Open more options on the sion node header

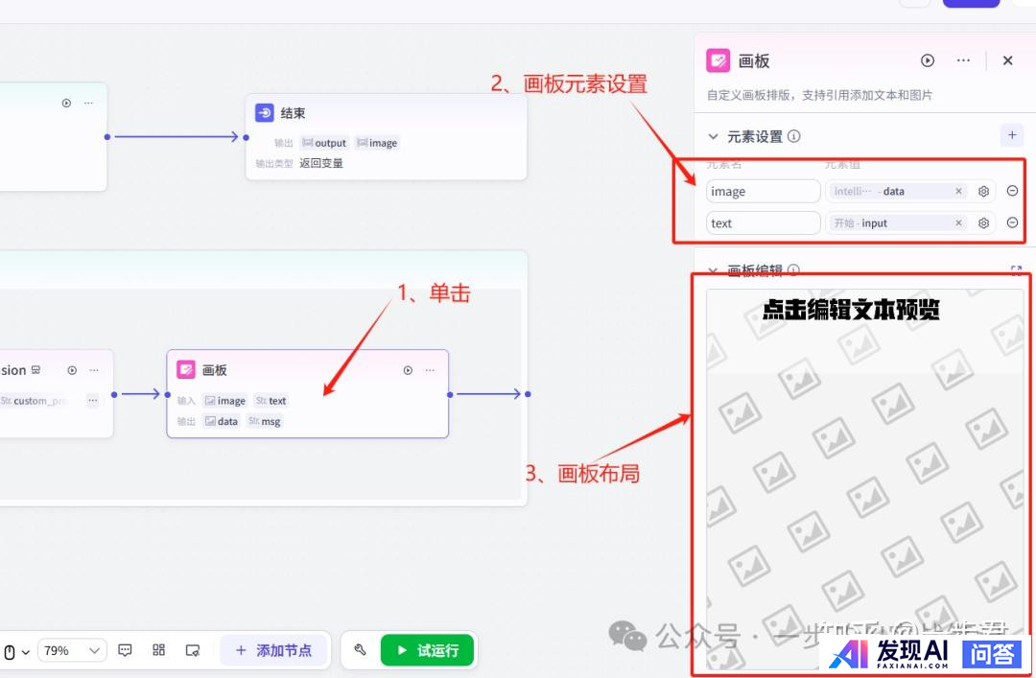pyautogui.click(x=94, y=370)
